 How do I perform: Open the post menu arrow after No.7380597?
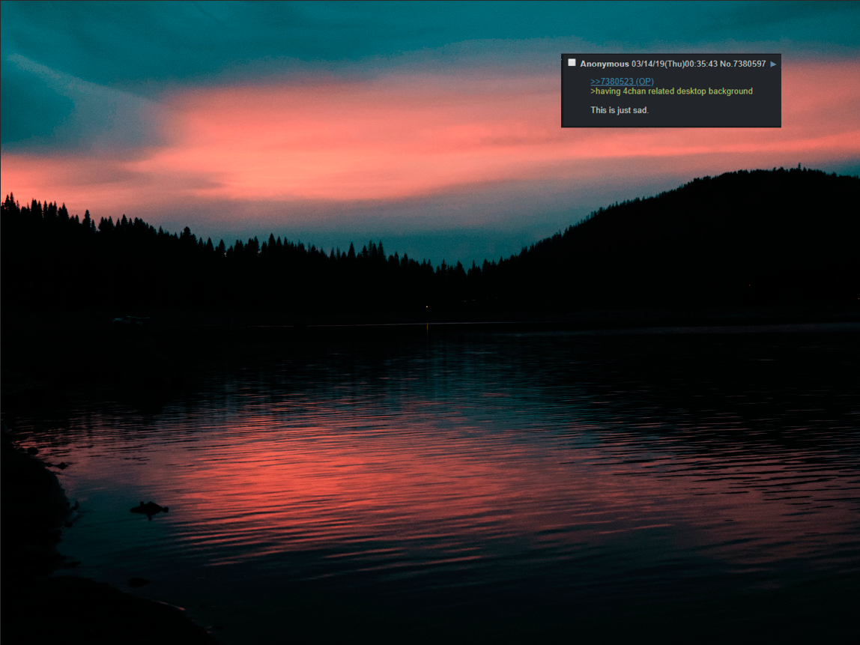tap(773, 64)
